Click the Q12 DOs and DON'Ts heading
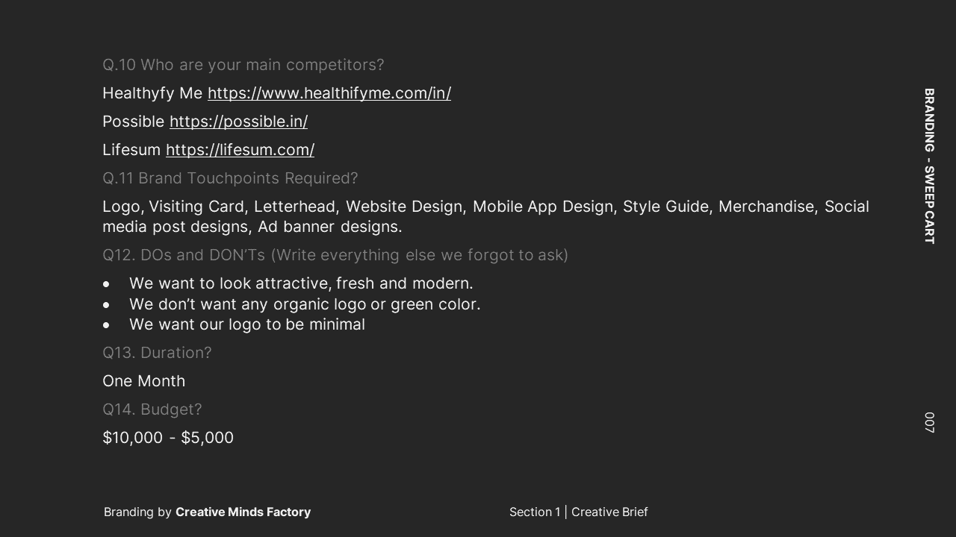The height and width of the screenshot is (537, 956). tap(335, 255)
